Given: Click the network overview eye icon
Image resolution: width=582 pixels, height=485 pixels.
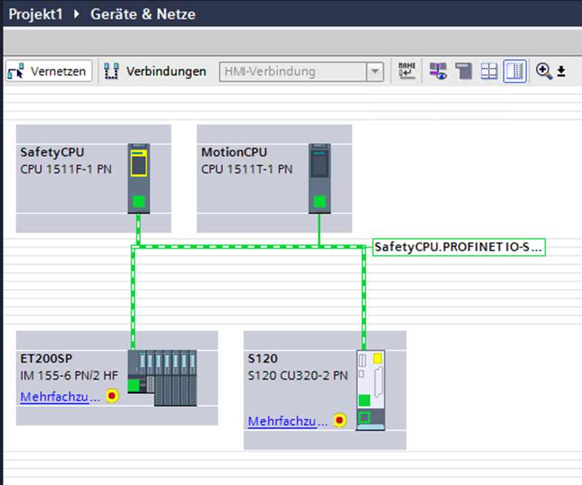Looking at the screenshot, I should pyautogui.click(x=438, y=71).
